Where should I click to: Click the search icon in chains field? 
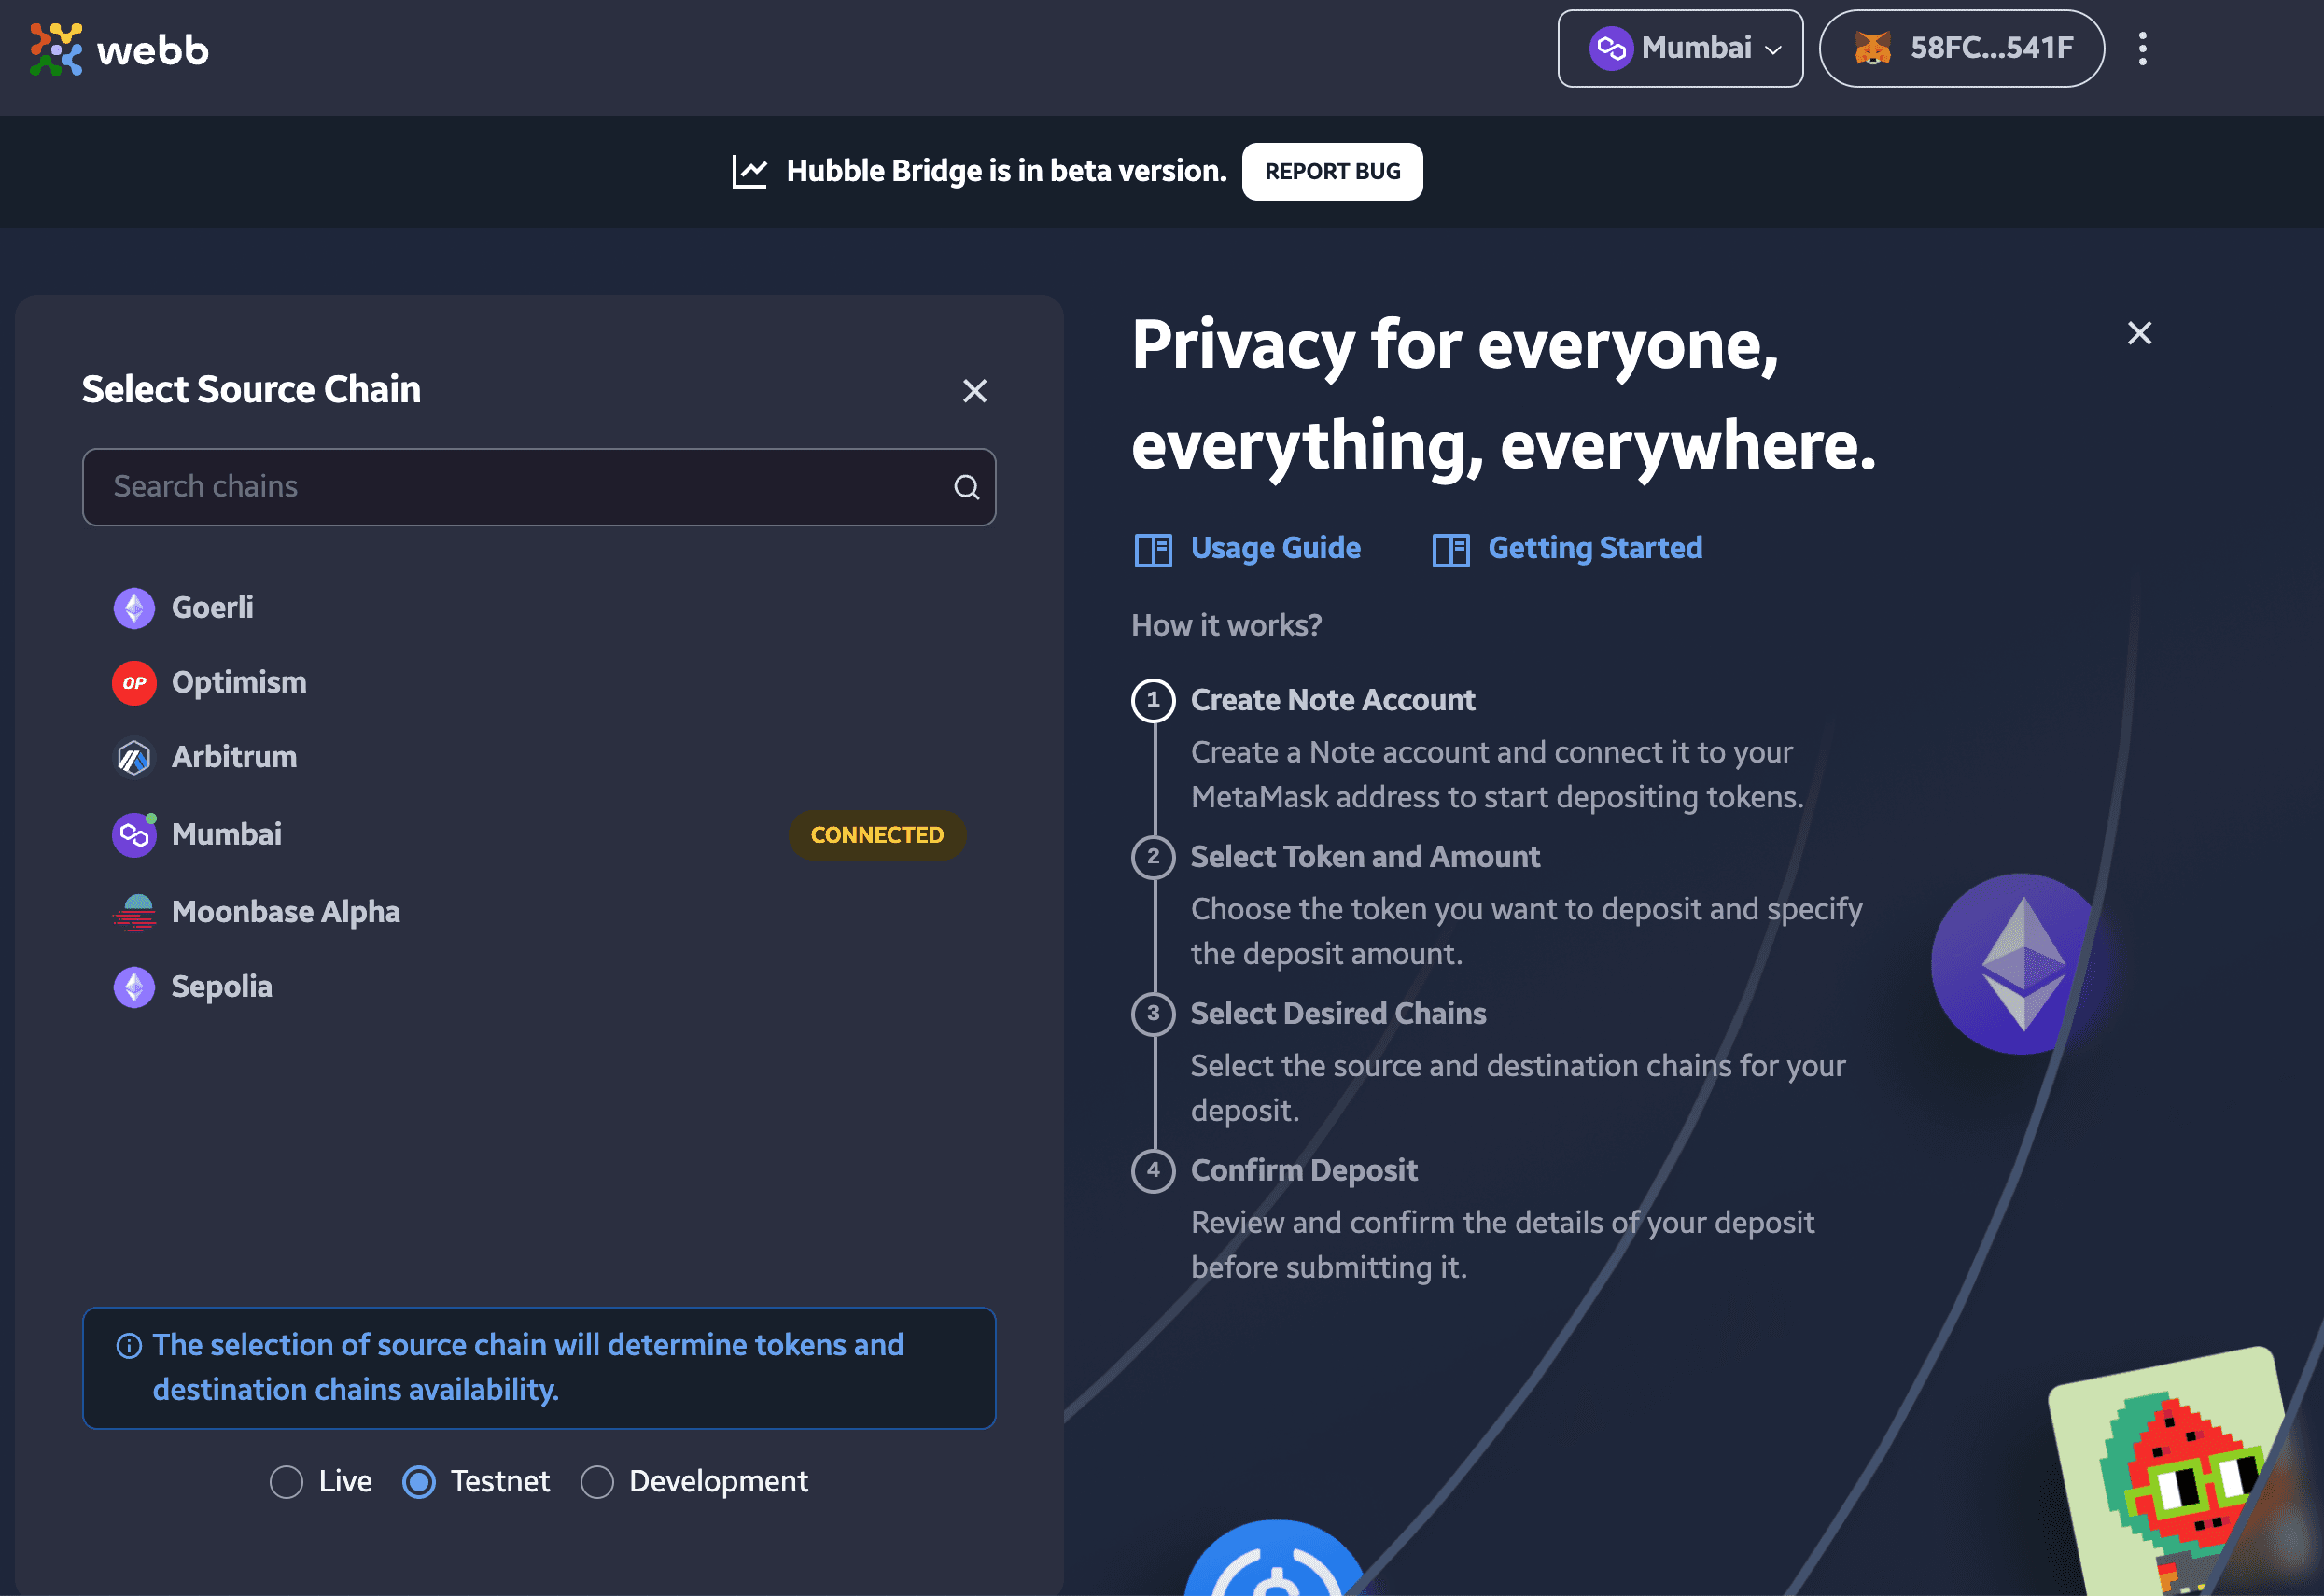pyautogui.click(x=968, y=487)
